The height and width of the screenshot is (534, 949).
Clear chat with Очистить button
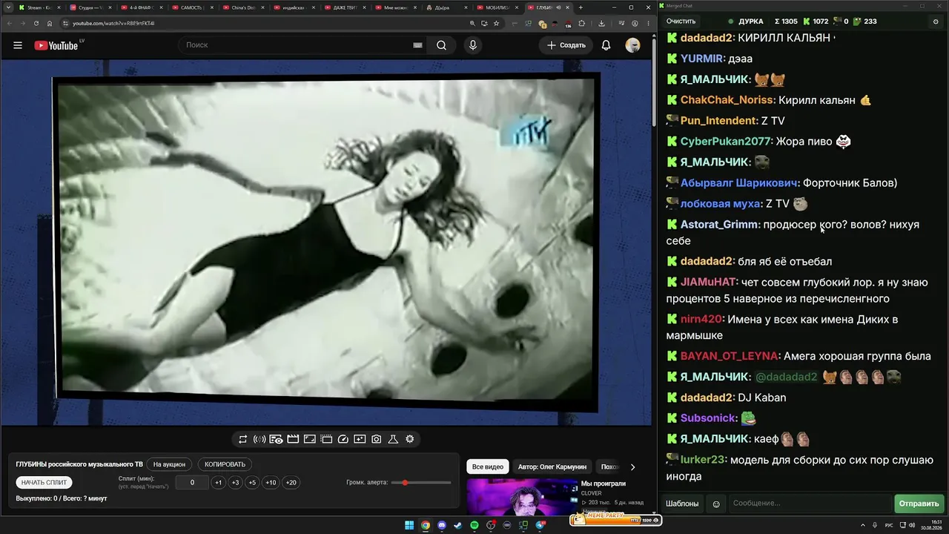[681, 22]
